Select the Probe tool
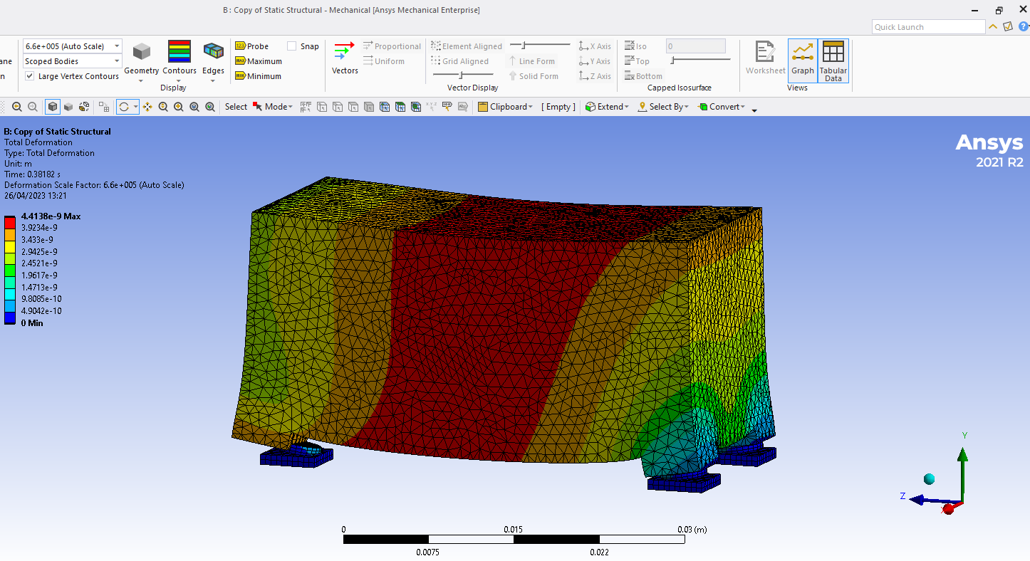Viewport: 1030px width, 561px height. (x=251, y=46)
